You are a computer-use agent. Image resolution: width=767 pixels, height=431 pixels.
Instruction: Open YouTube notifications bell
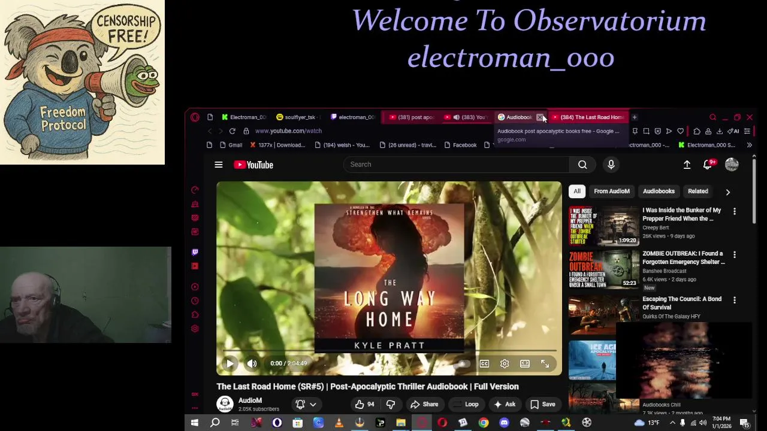[708, 164]
